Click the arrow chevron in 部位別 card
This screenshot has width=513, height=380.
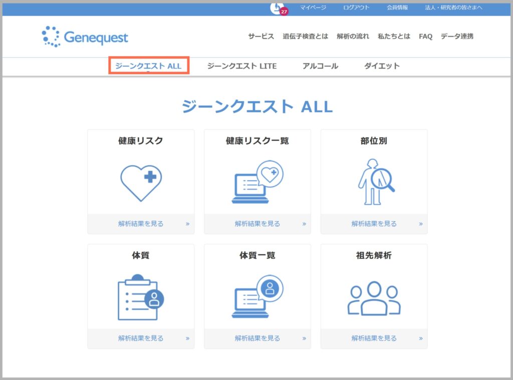pos(421,224)
